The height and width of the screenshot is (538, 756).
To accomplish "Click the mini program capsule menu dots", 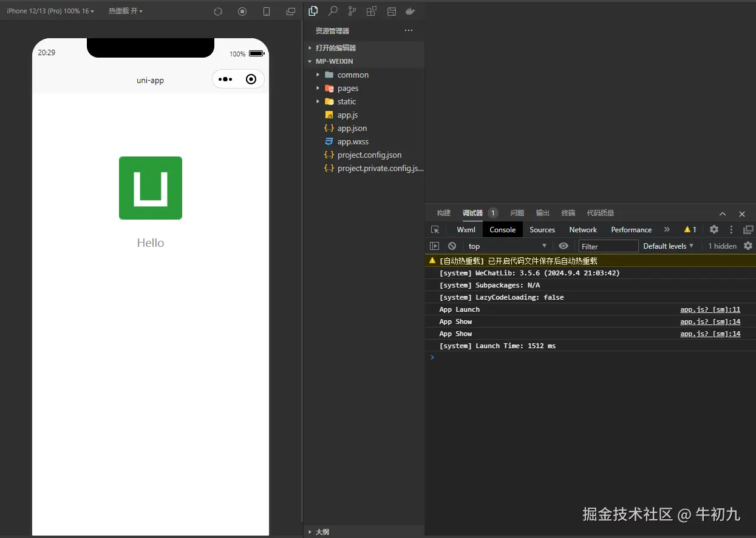I will click(225, 79).
